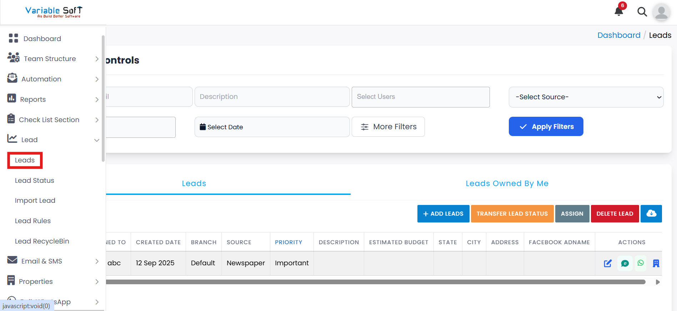Click the Email & SMS envelope icon
The width and height of the screenshot is (677, 311).
click(12, 260)
